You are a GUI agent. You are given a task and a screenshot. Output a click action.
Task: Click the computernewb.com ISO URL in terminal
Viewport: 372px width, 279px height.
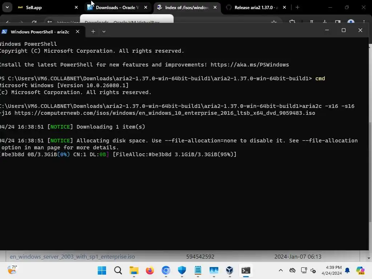(165, 113)
